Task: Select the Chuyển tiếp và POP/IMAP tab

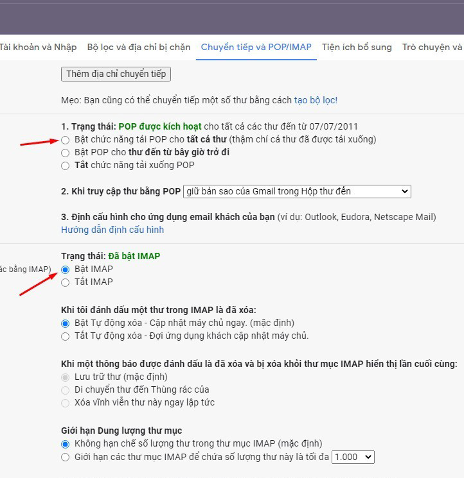Action: pyautogui.click(x=256, y=47)
